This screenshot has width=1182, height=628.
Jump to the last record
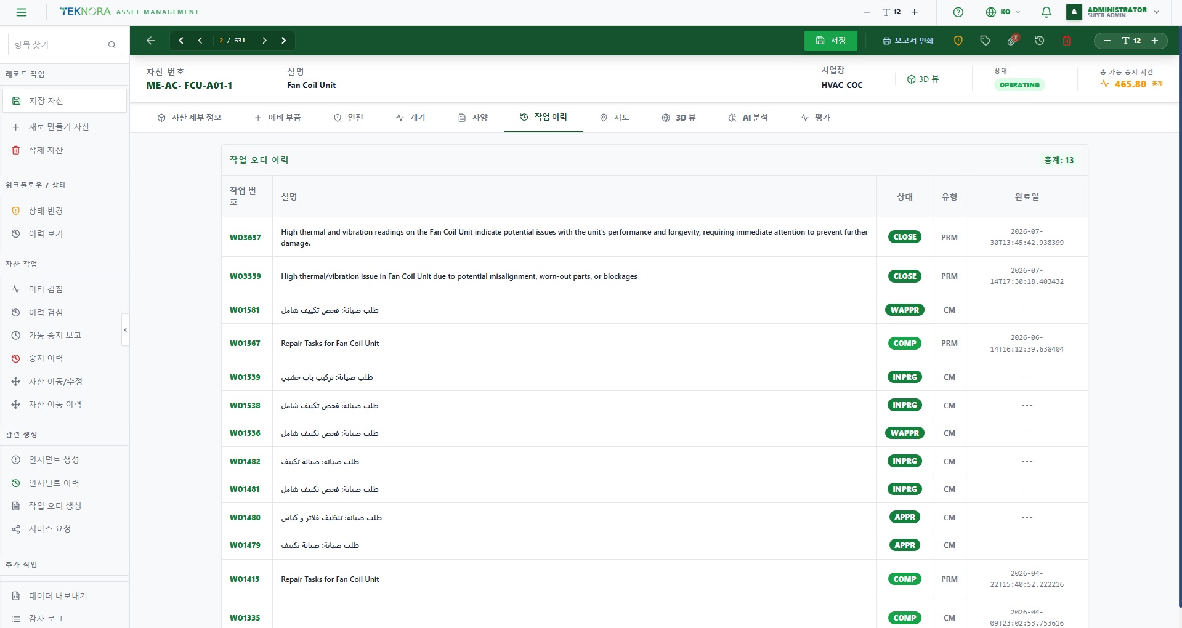(283, 41)
